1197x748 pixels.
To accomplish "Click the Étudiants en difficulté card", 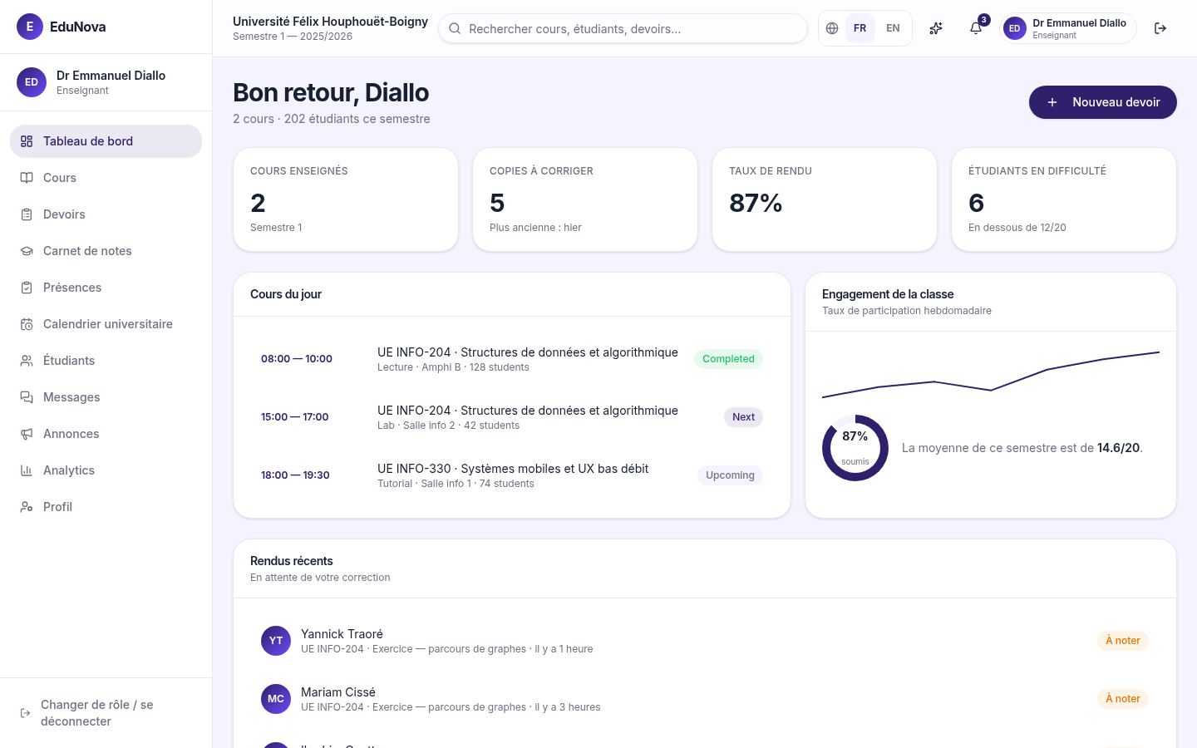I will 1064,199.
